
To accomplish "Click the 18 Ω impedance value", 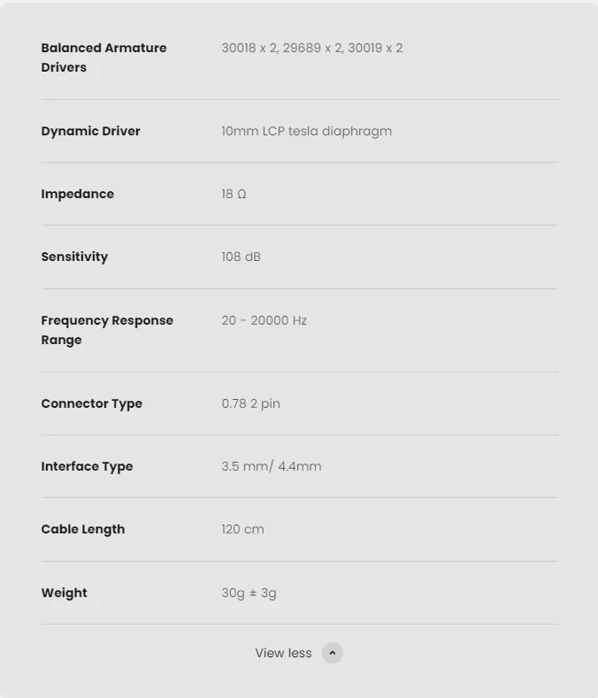I will pyautogui.click(x=234, y=194).
